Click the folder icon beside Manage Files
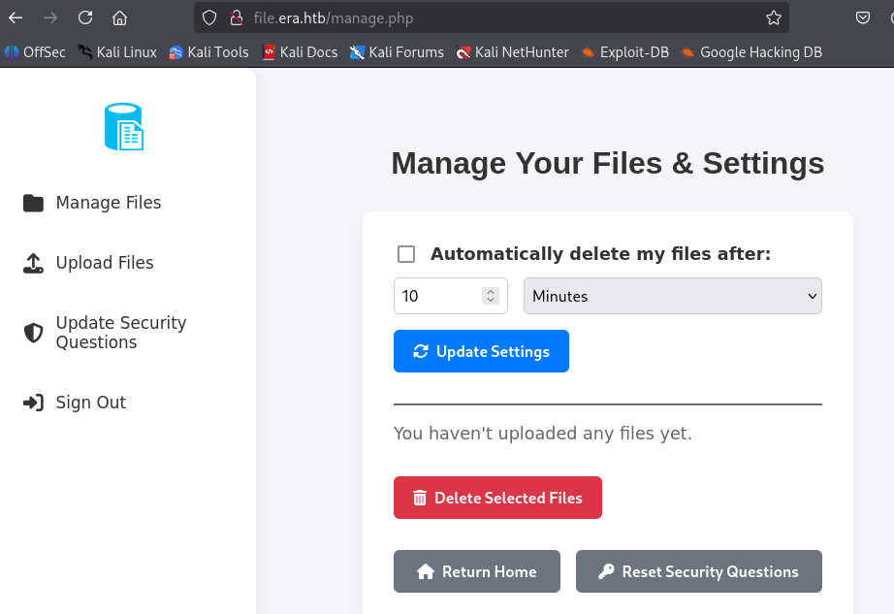 pos(34,203)
